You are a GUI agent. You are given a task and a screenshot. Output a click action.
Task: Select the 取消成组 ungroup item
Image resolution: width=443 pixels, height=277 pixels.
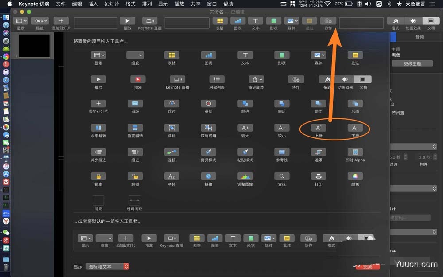point(209,128)
